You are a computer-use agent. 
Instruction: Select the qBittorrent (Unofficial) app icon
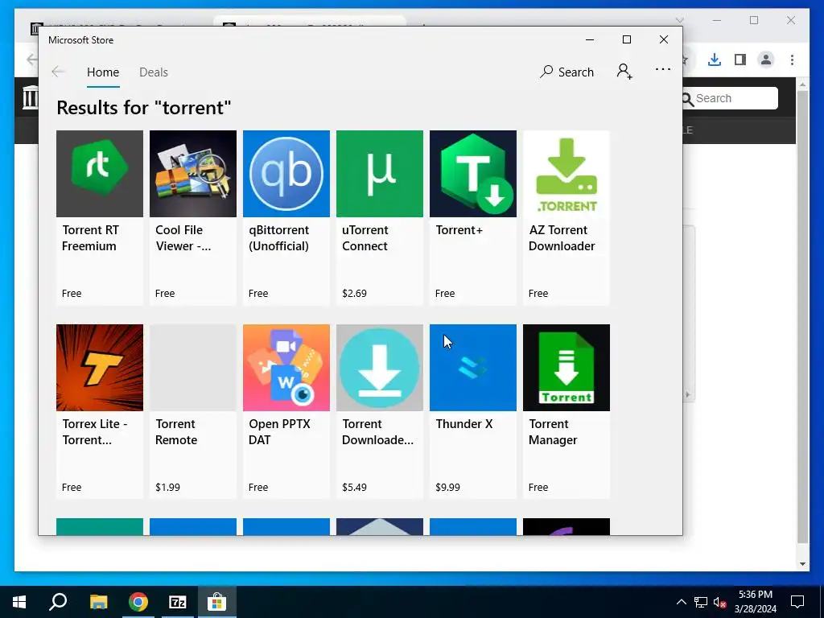286,174
